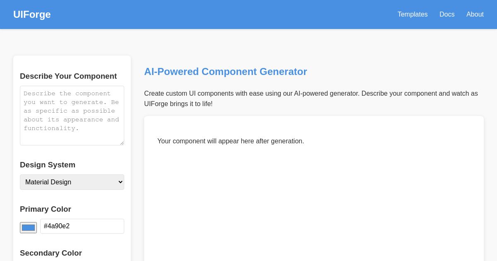
Task: Open the About page
Action: coord(475,15)
